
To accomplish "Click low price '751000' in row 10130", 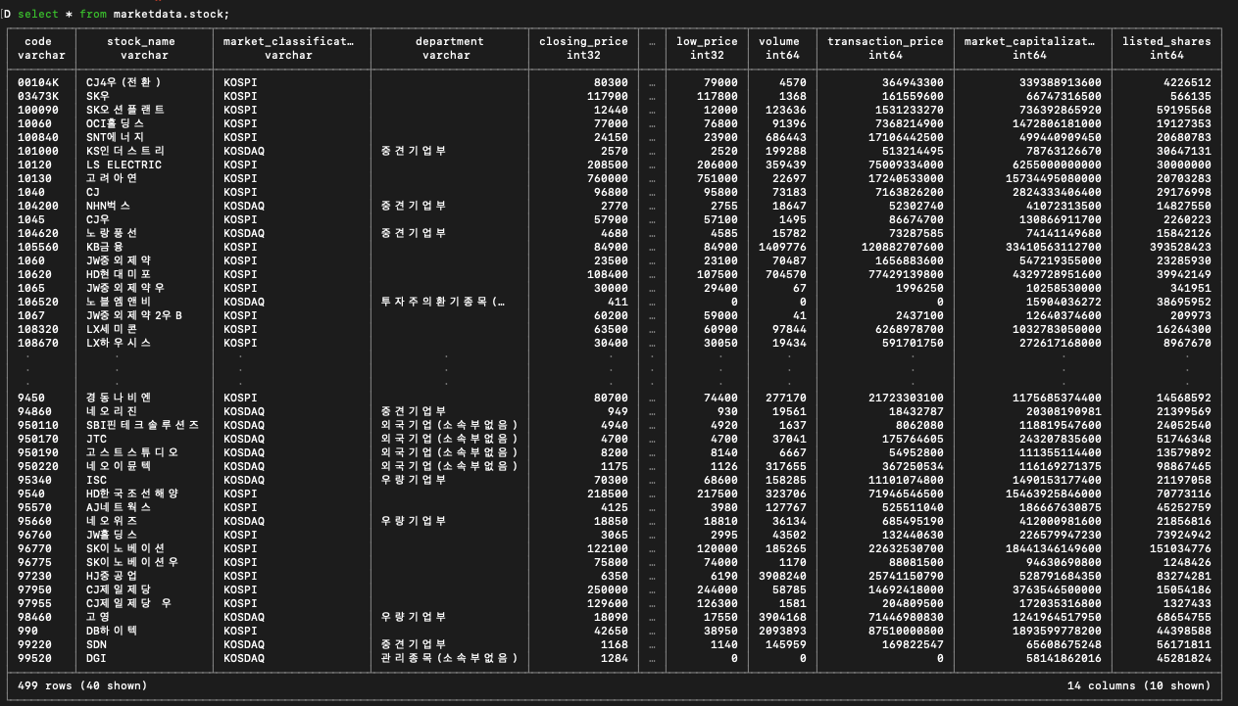I will (x=717, y=178).
